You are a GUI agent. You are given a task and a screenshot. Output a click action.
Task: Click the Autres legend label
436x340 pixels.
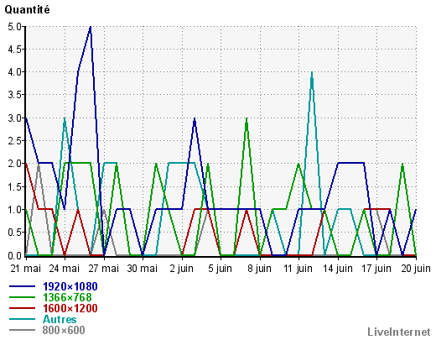coord(60,319)
